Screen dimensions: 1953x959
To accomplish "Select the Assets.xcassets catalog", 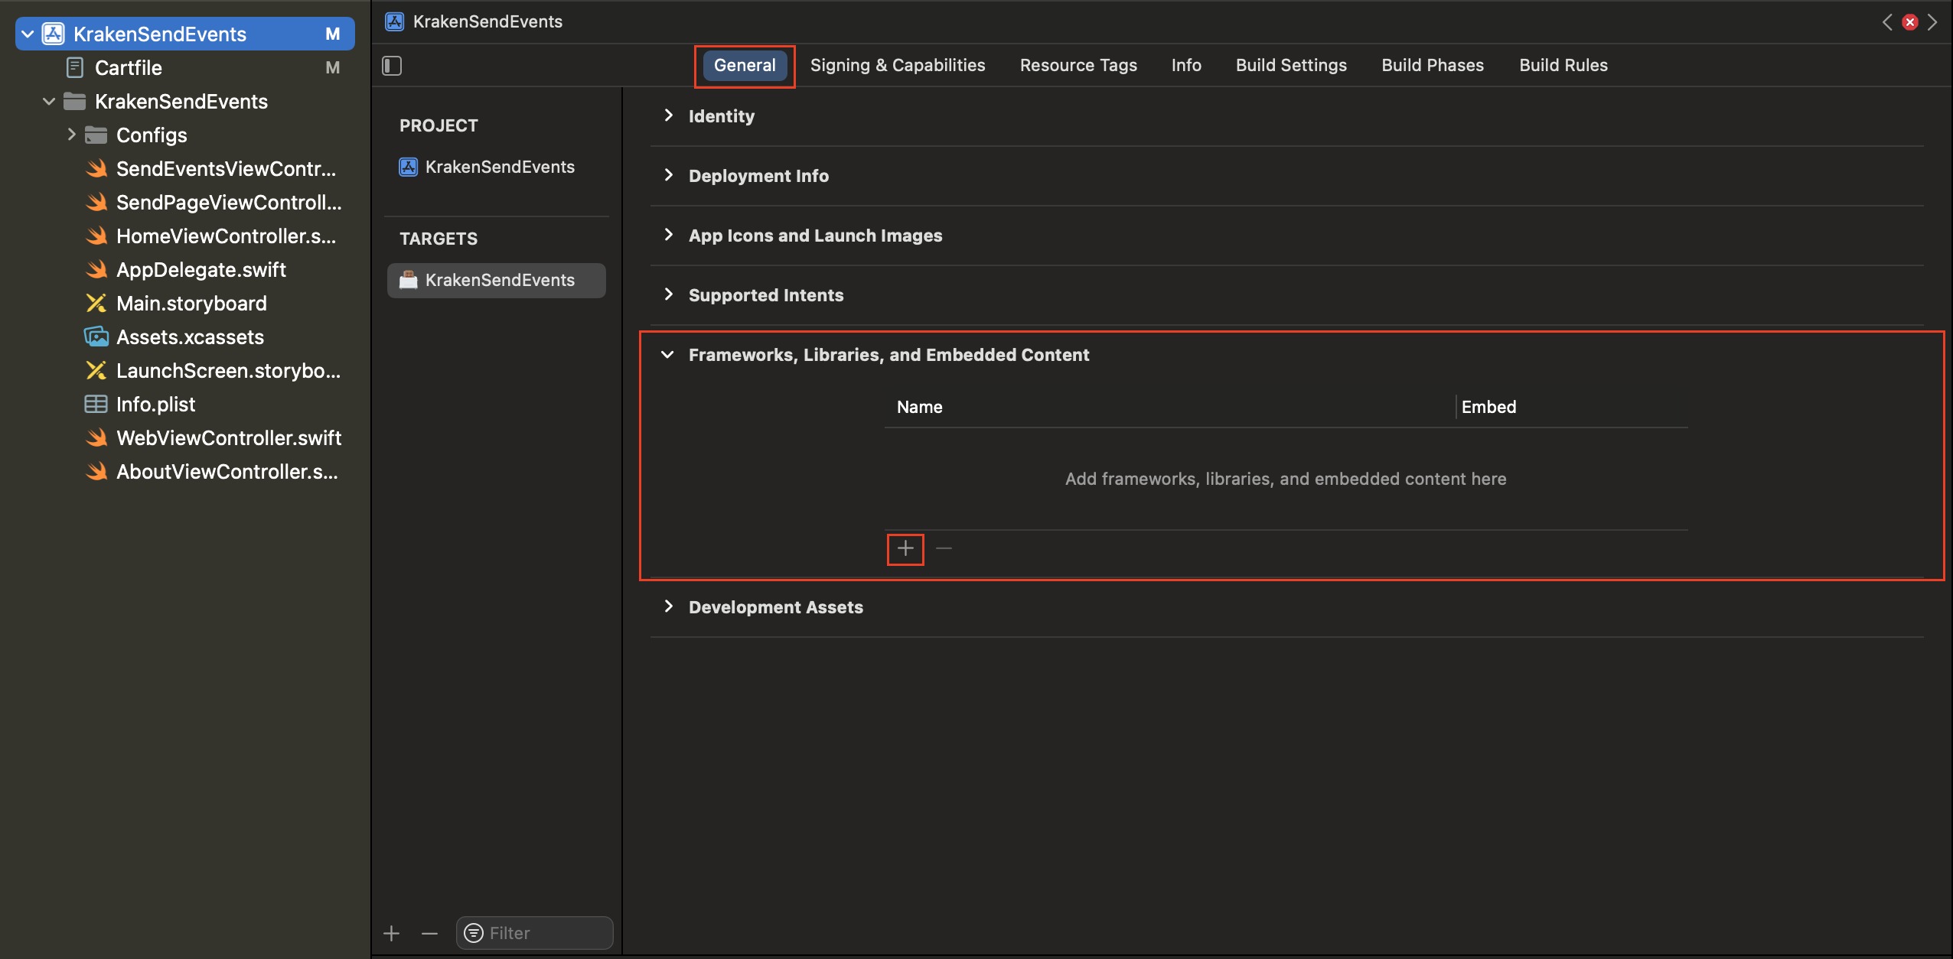I will [190, 337].
